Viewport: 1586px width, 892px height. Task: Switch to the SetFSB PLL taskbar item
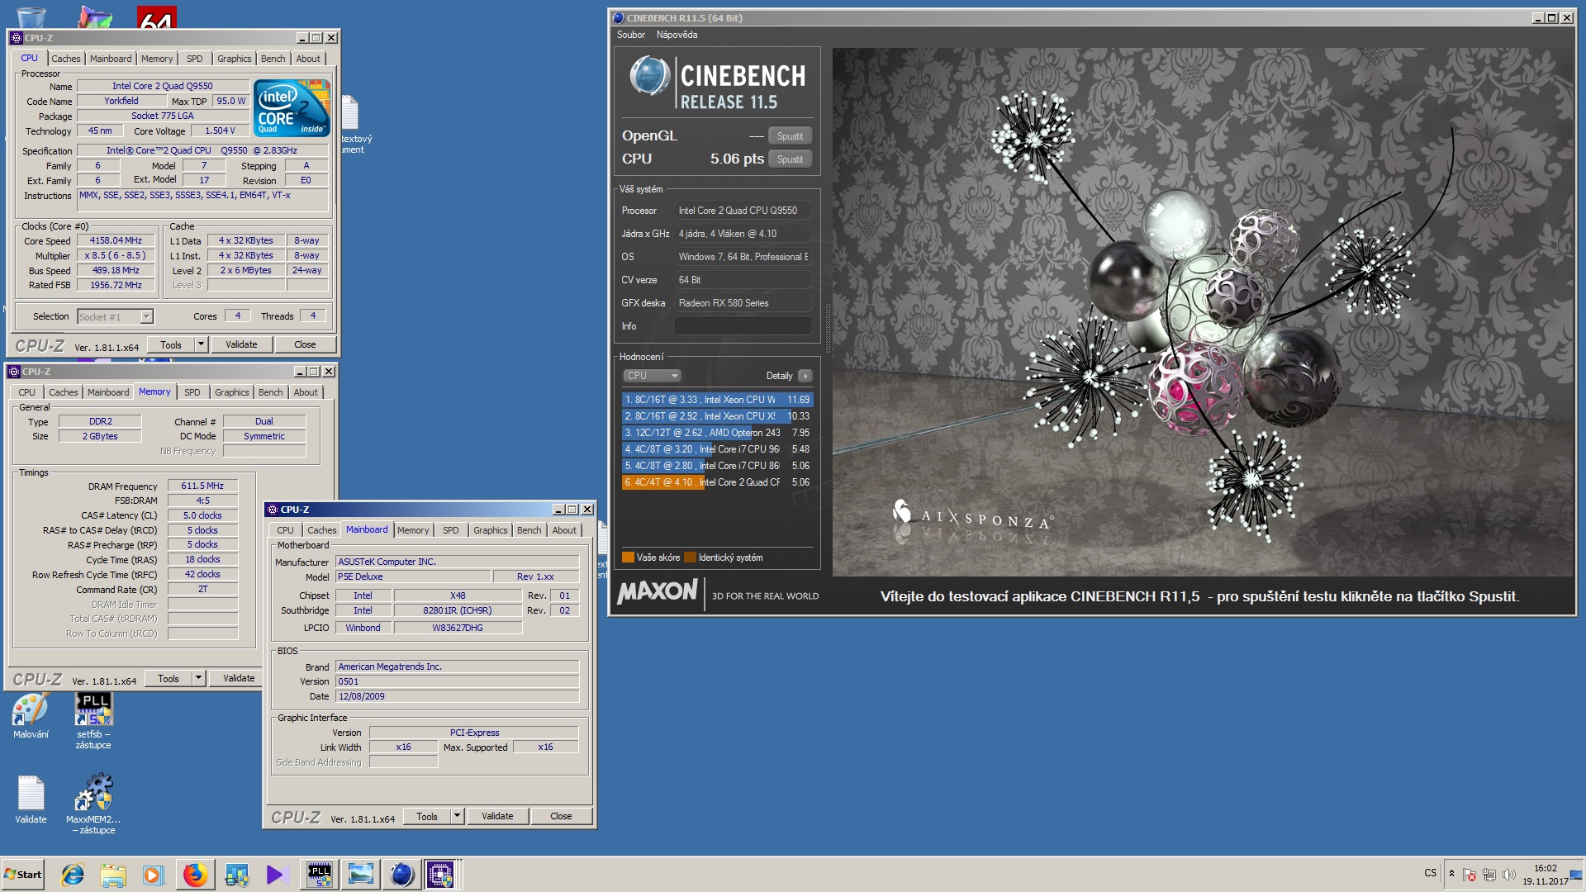(319, 874)
